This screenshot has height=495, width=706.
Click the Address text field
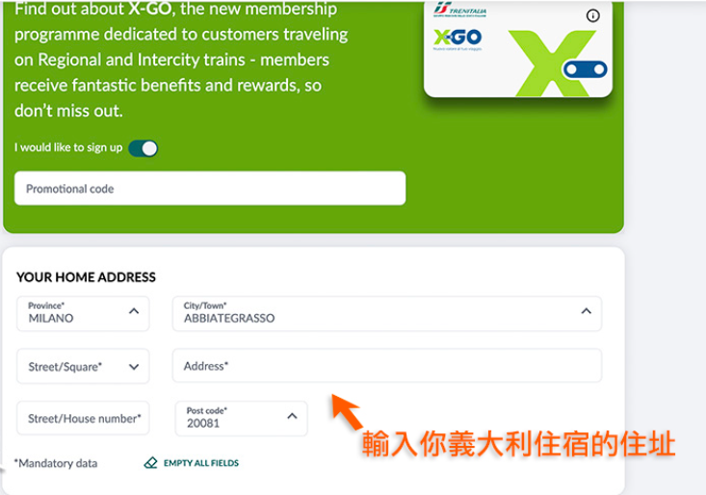coord(387,366)
